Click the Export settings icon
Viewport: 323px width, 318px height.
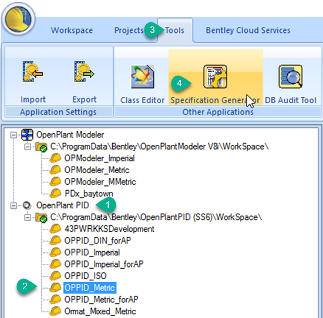84,71
